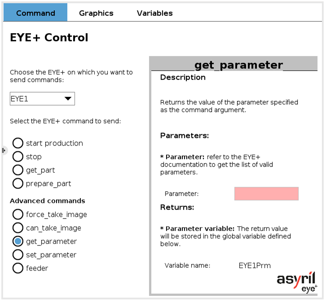Select the set_parameter command

[18, 255]
